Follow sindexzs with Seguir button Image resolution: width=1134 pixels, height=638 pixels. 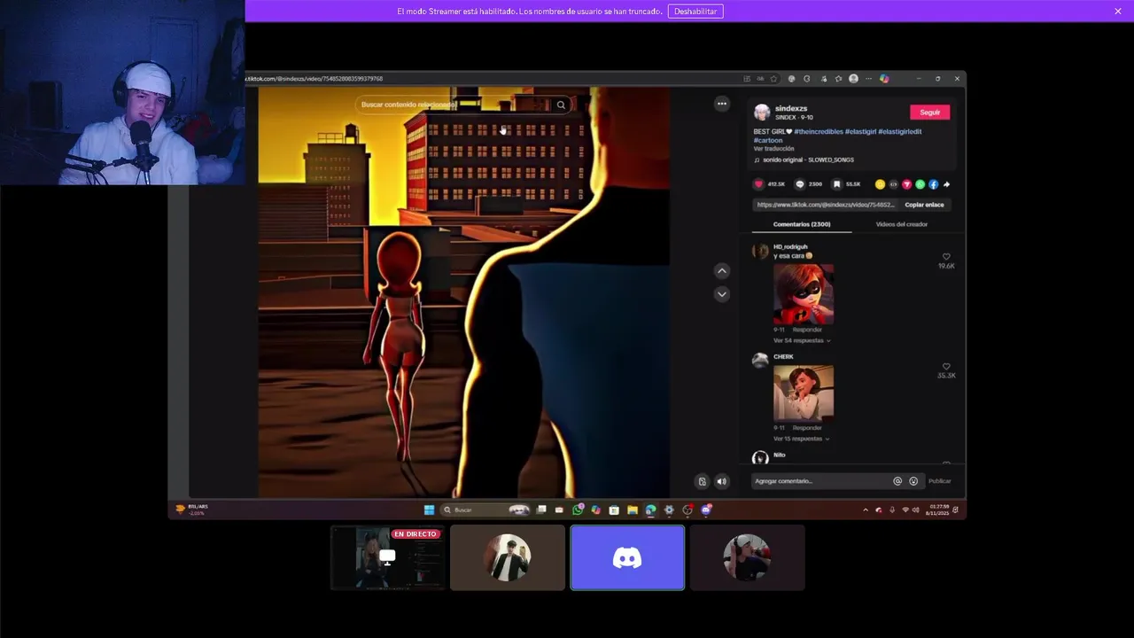[930, 113]
